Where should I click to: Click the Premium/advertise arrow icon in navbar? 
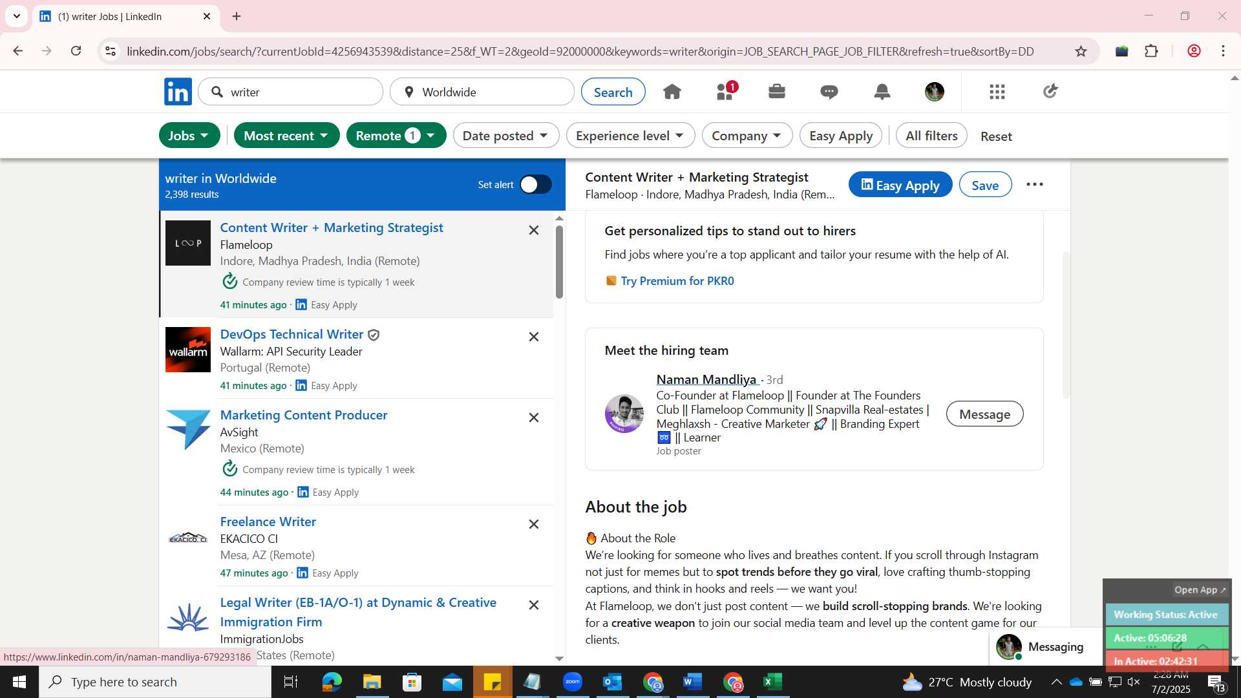pos(1050,91)
